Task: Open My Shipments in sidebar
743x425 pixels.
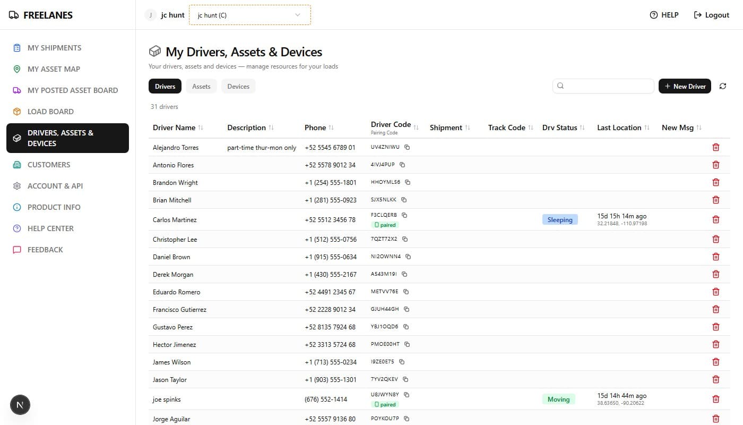Action: coord(67,48)
